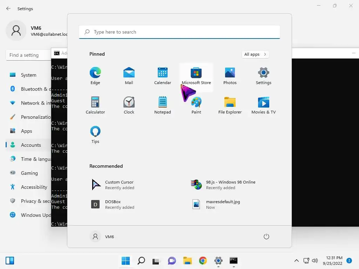Open Edge from pinned apps
This screenshot has width=359, height=269.
pyautogui.click(x=95, y=76)
